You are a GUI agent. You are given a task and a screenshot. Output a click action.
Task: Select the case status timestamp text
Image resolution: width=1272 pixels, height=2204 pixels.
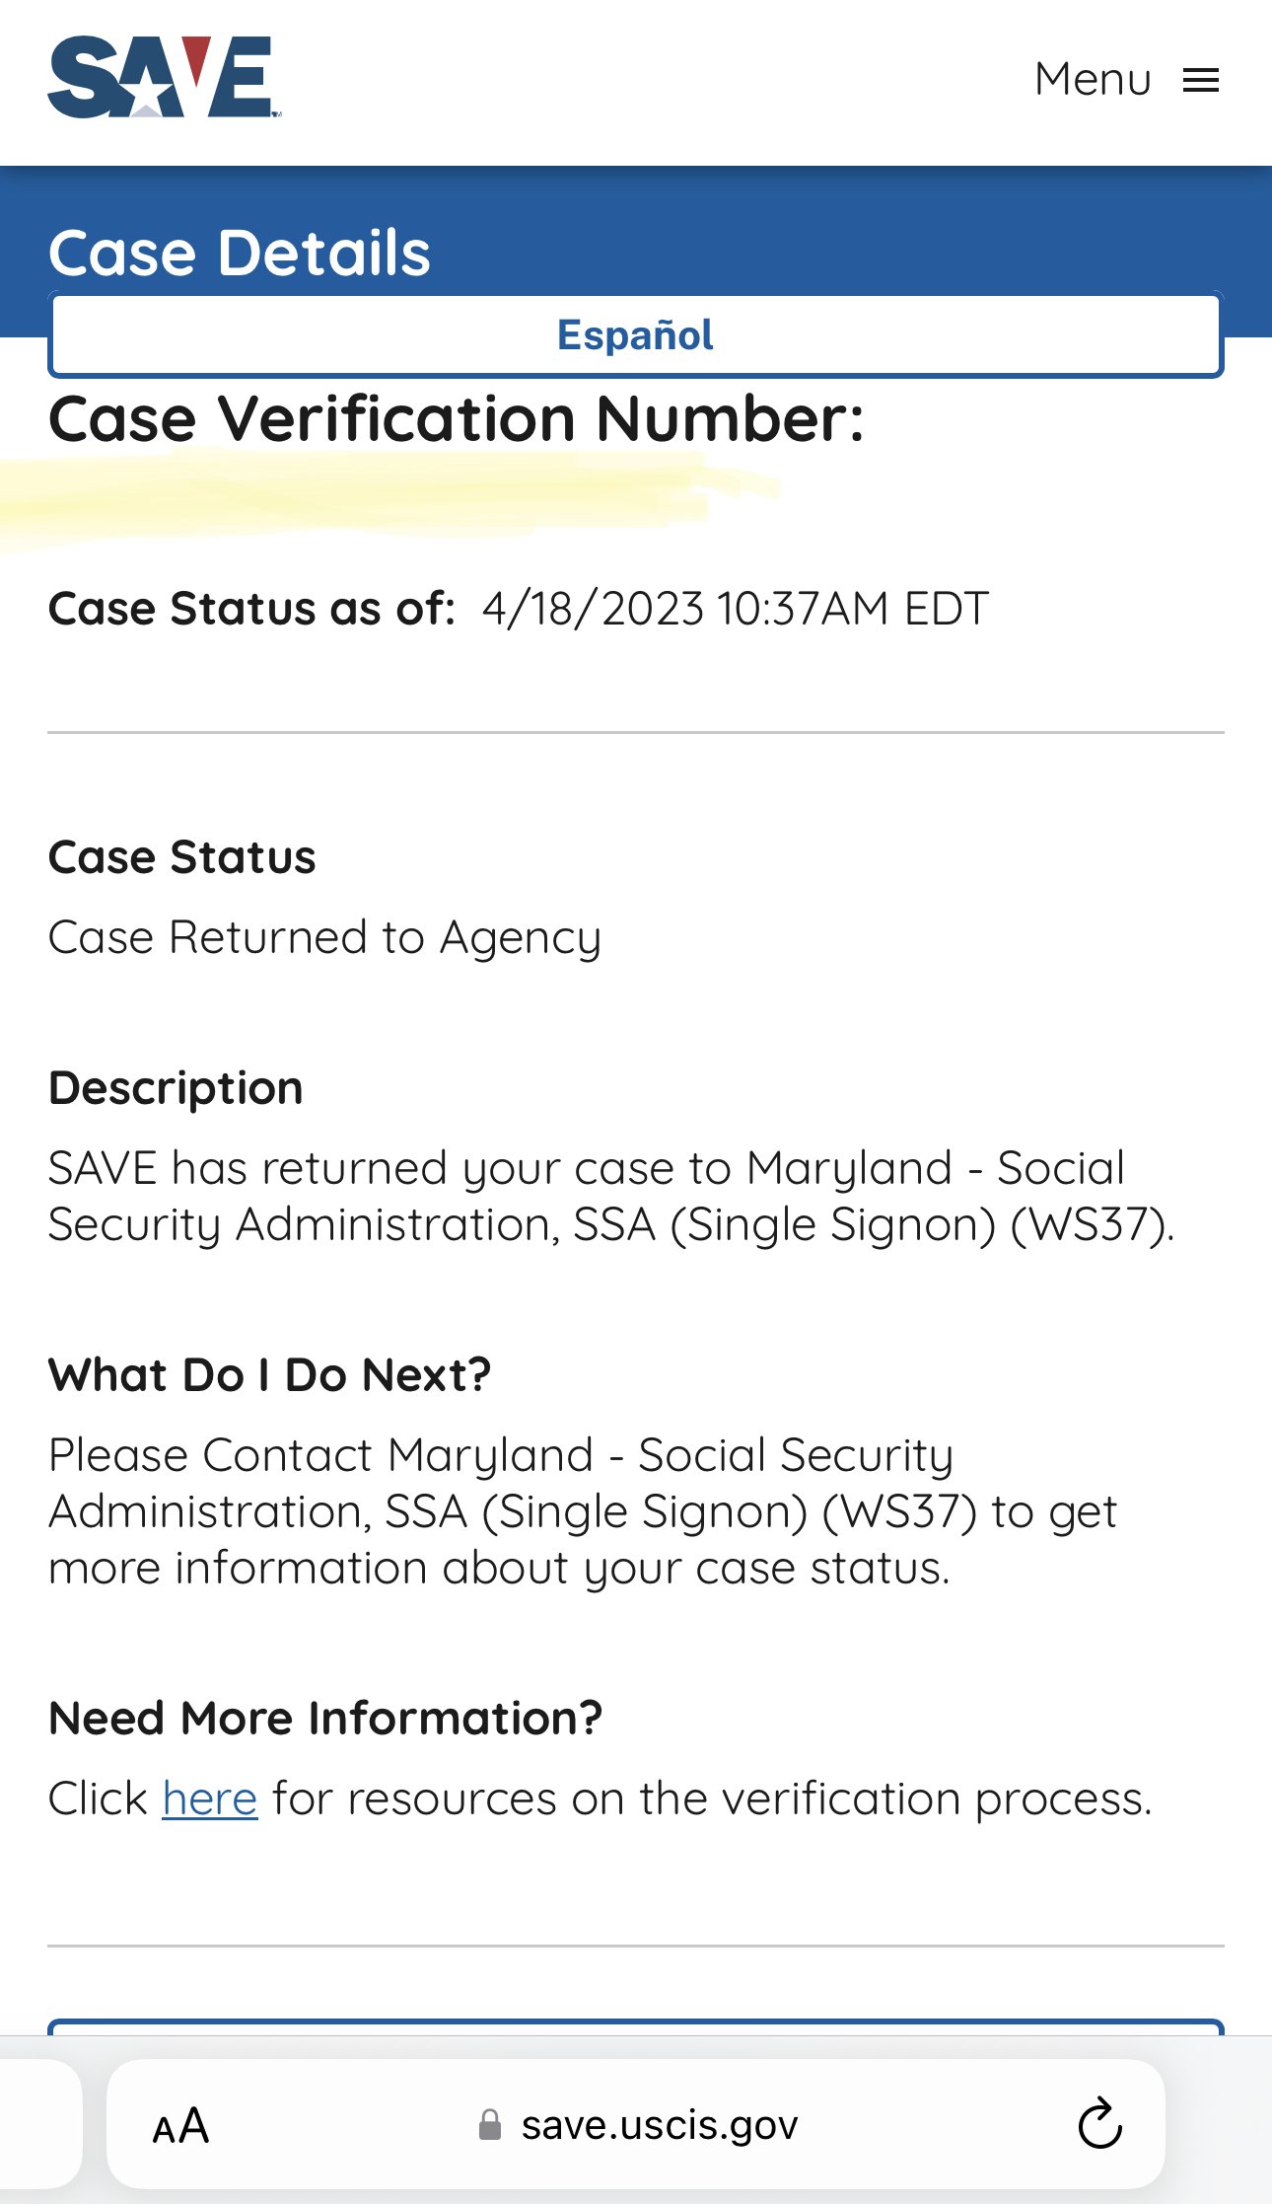736,609
